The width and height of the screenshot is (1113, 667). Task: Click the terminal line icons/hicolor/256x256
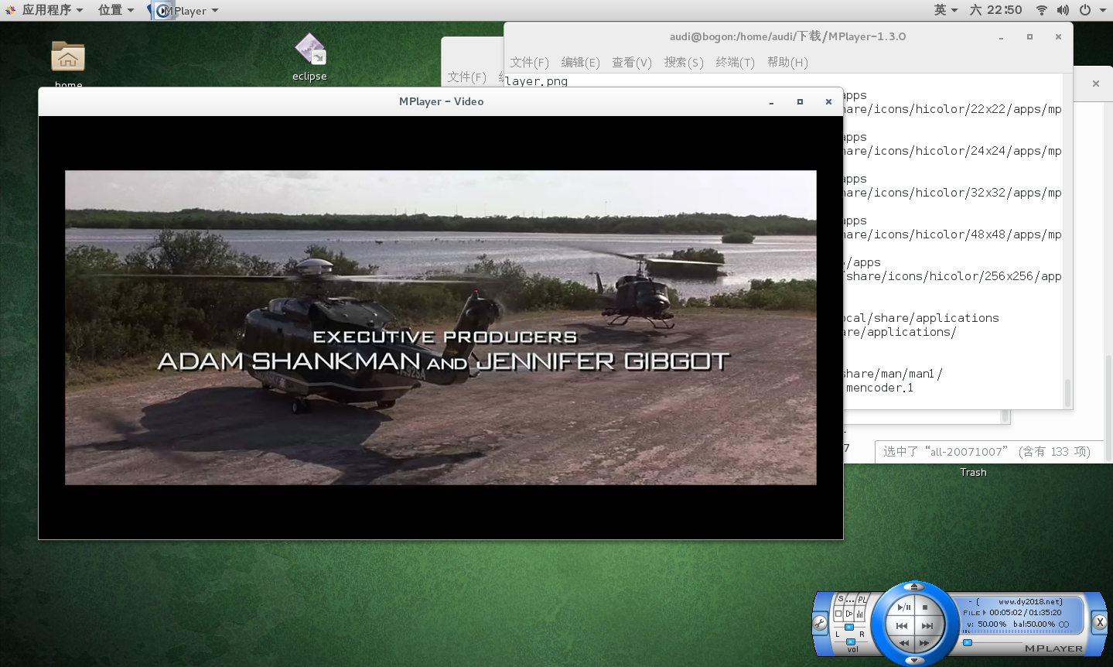click(953, 276)
